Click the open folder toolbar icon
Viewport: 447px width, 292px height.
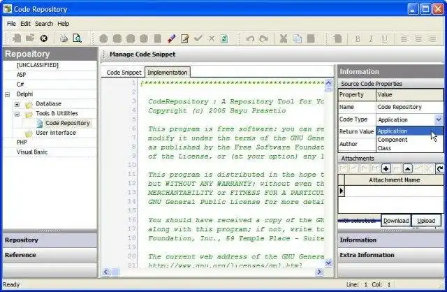pos(30,38)
